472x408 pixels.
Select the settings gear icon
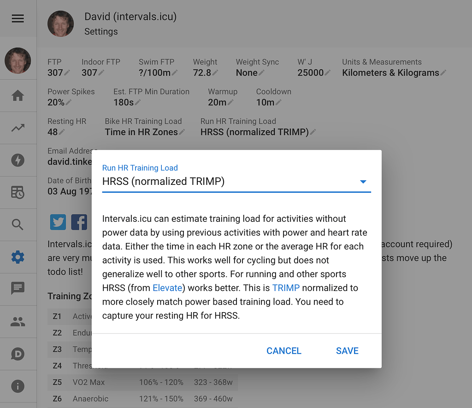click(18, 257)
